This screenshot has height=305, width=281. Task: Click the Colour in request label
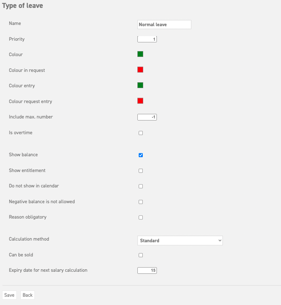point(27,70)
